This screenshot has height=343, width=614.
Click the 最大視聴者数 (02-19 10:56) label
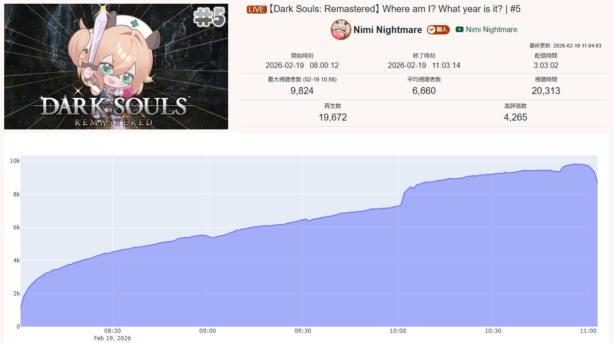pos(302,80)
